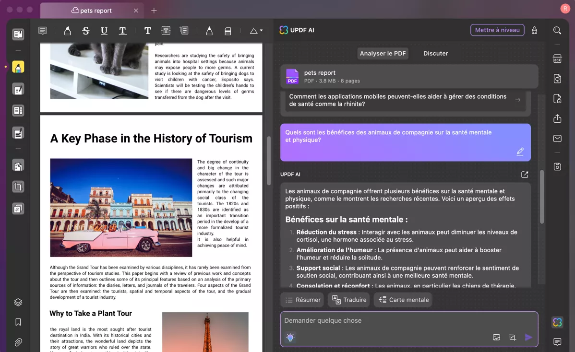Viewport: 575px width, 352px height.
Task: Switch to the Discuter tab
Action: (x=435, y=53)
